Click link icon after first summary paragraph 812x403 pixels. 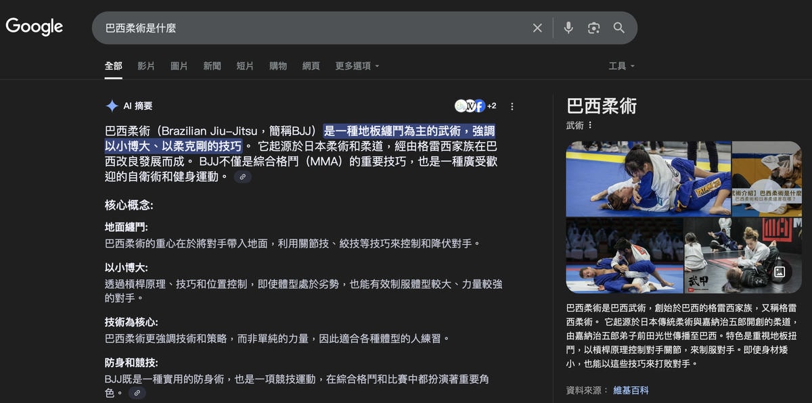(x=243, y=177)
